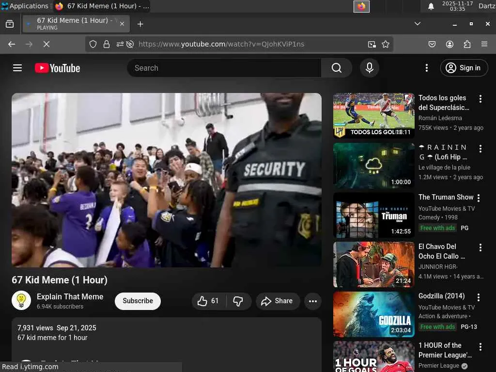Open more actions ellipsis under video
This screenshot has width=496, height=372.
312,301
